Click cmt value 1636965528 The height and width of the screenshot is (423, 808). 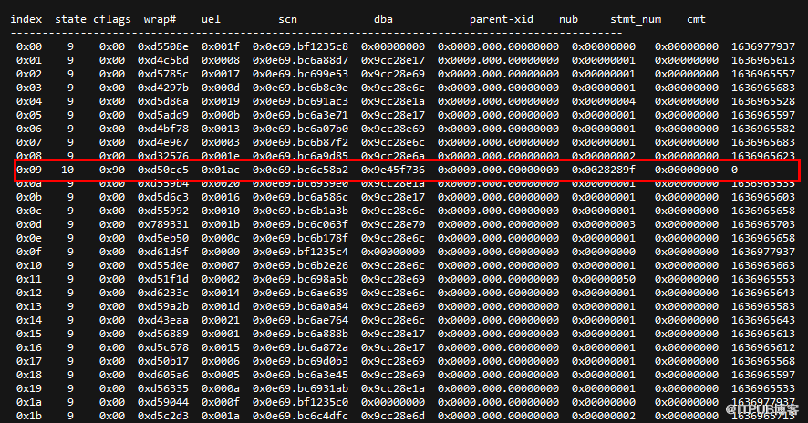click(x=763, y=100)
